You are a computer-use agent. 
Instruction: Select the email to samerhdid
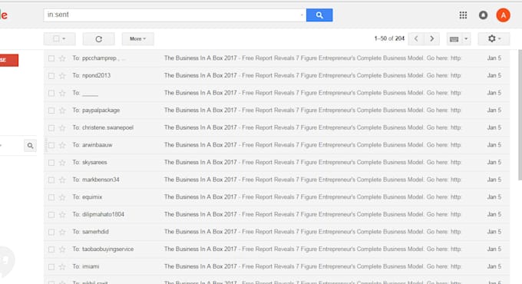[51, 232]
